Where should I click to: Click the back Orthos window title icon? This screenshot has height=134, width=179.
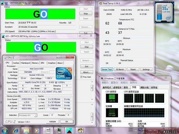[x=2, y=3]
